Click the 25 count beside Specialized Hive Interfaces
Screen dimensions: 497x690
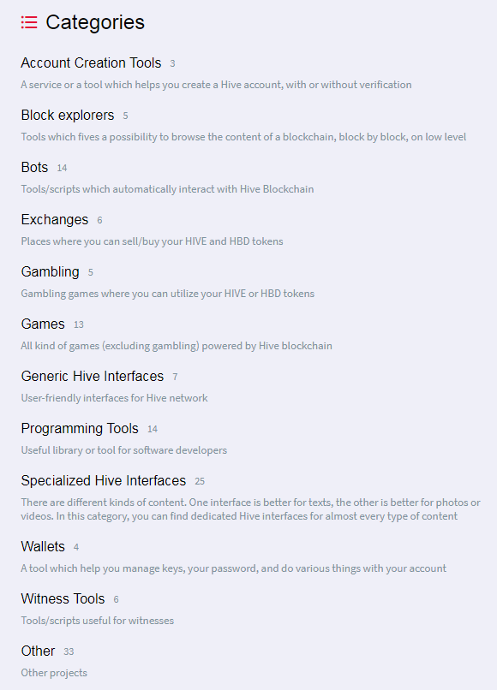tap(200, 481)
